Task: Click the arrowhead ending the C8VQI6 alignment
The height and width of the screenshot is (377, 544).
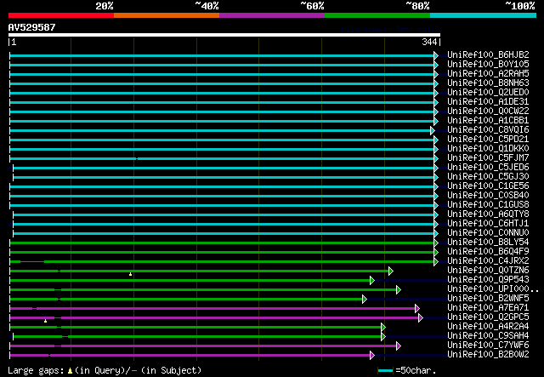Action: [x=433, y=131]
